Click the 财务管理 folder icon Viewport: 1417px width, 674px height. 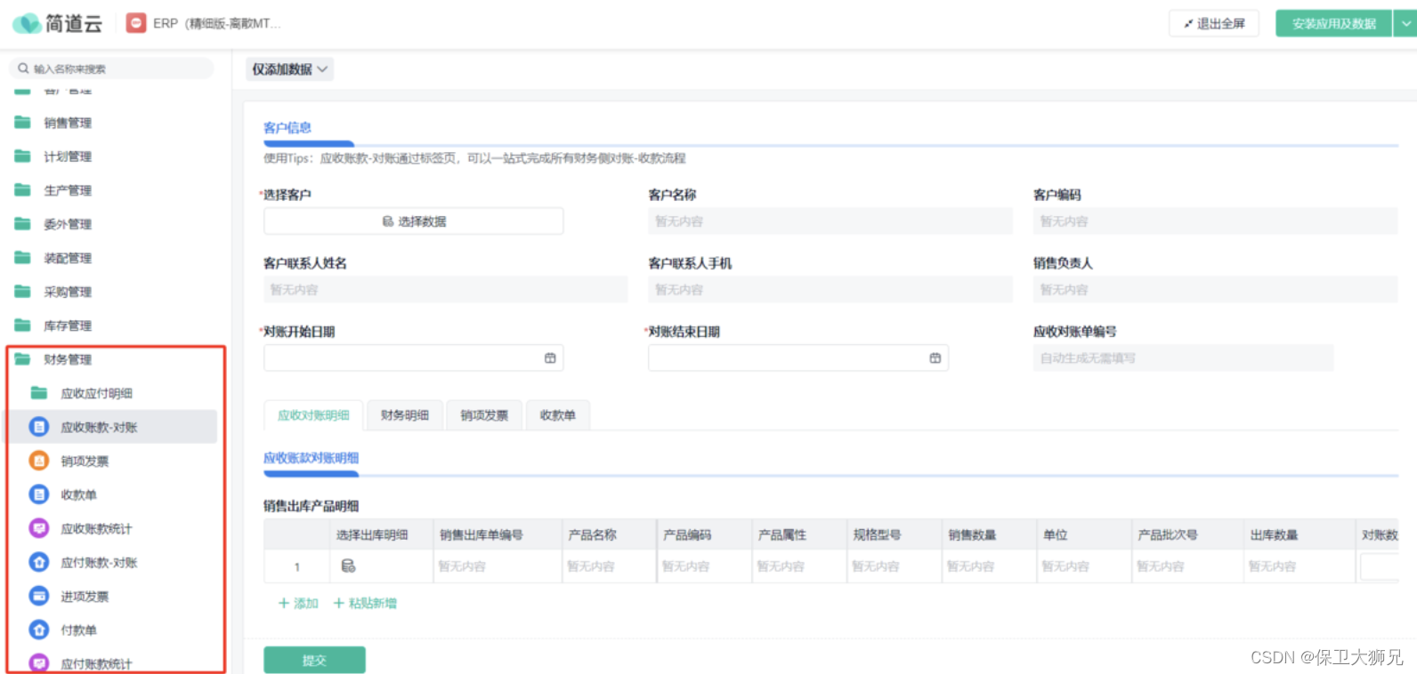(x=23, y=359)
